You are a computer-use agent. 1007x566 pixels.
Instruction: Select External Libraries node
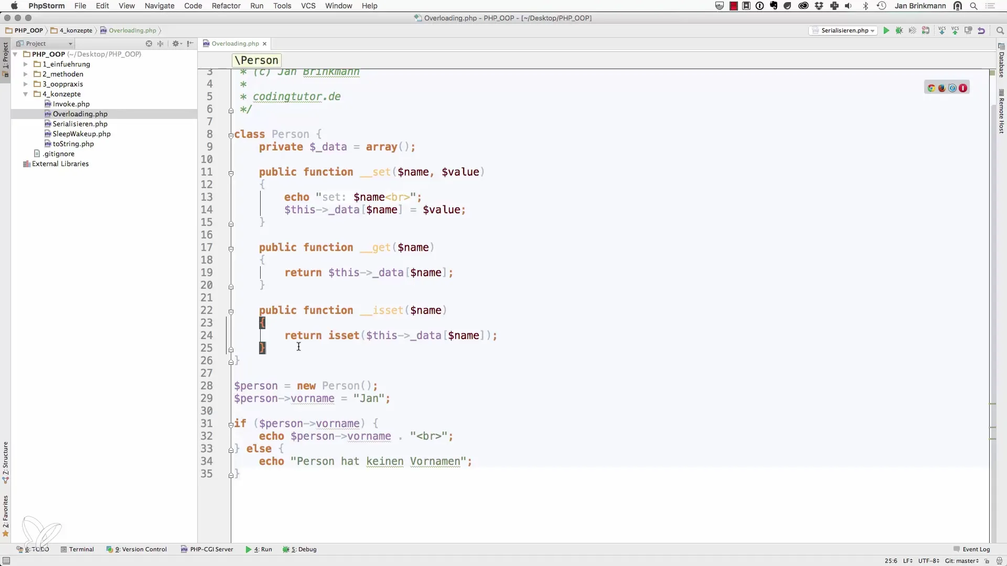coord(56,164)
